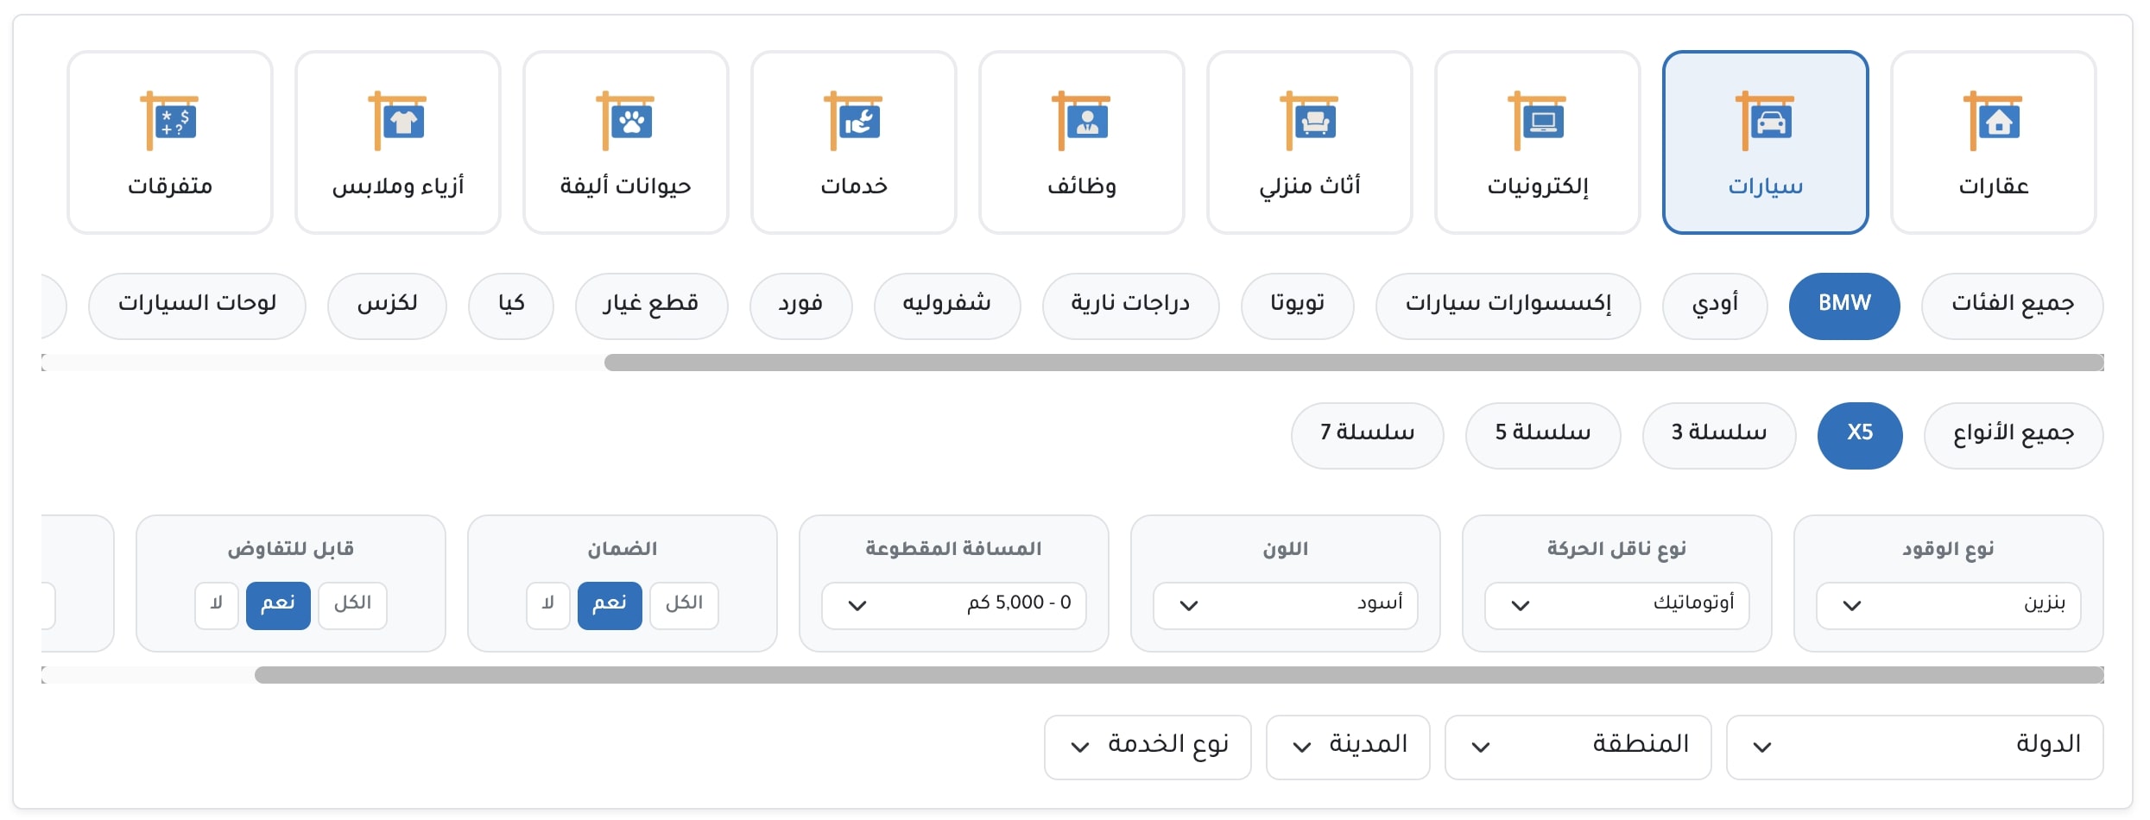Screen dimensions: 2150x820
Task: Expand the mileage (المسافة المقطوعة) dropdown
Action: coord(953,604)
